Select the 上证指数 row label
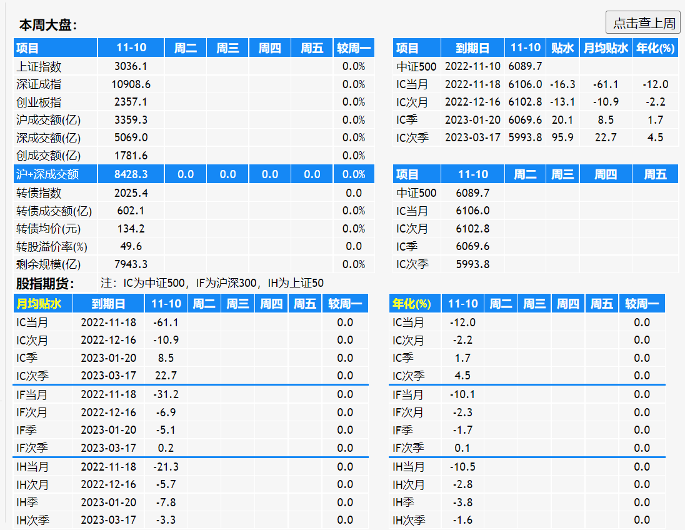Screen dimensions: 685x530 pyautogui.click(x=39, y=67)
